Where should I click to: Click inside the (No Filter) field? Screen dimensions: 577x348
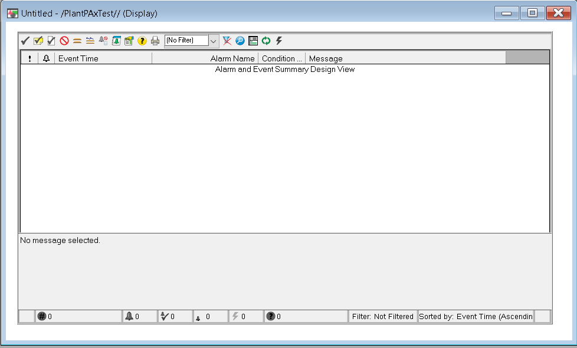pyautogui.click(x=186, y=41)
